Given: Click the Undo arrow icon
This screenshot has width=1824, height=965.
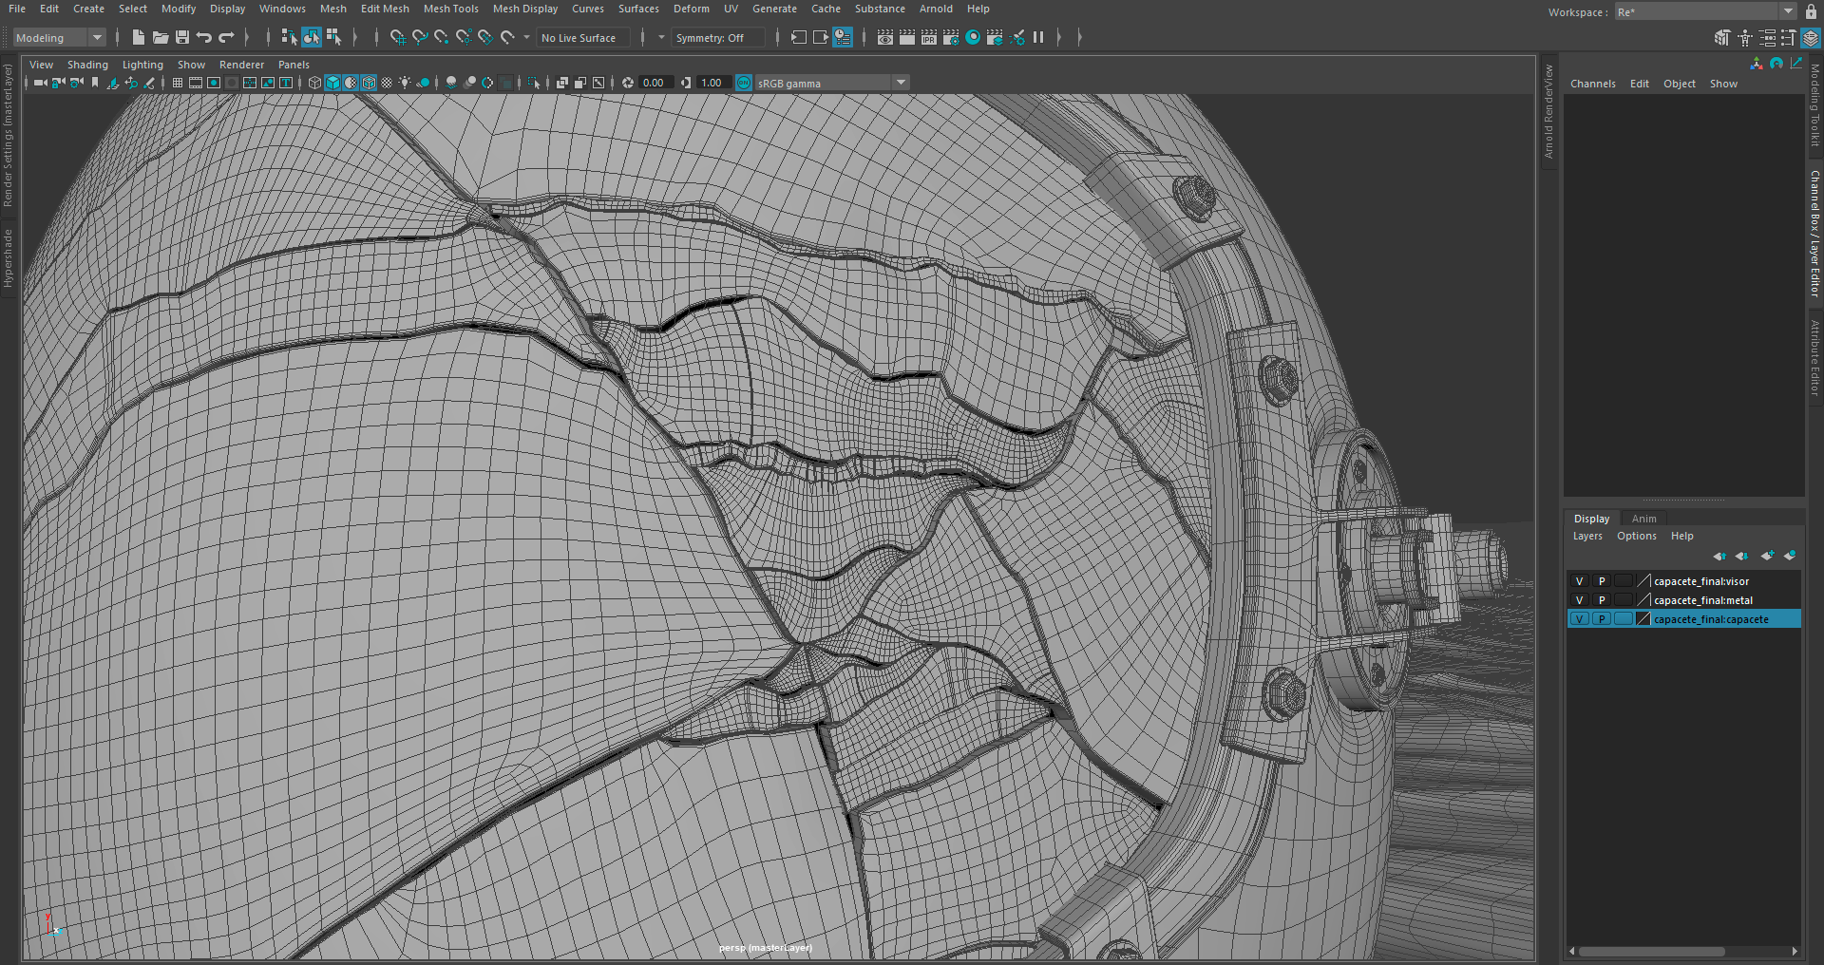Looking at the screenshot, I should [x=204, y=37].
